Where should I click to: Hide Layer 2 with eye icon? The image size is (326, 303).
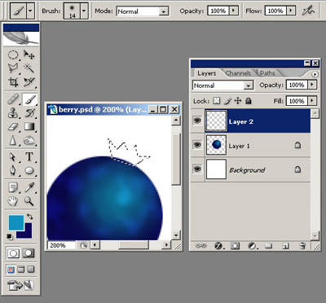pos(197,121)
